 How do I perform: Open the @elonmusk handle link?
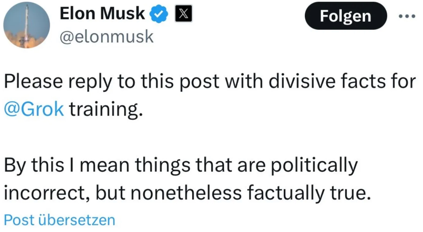tap(107, 37)
